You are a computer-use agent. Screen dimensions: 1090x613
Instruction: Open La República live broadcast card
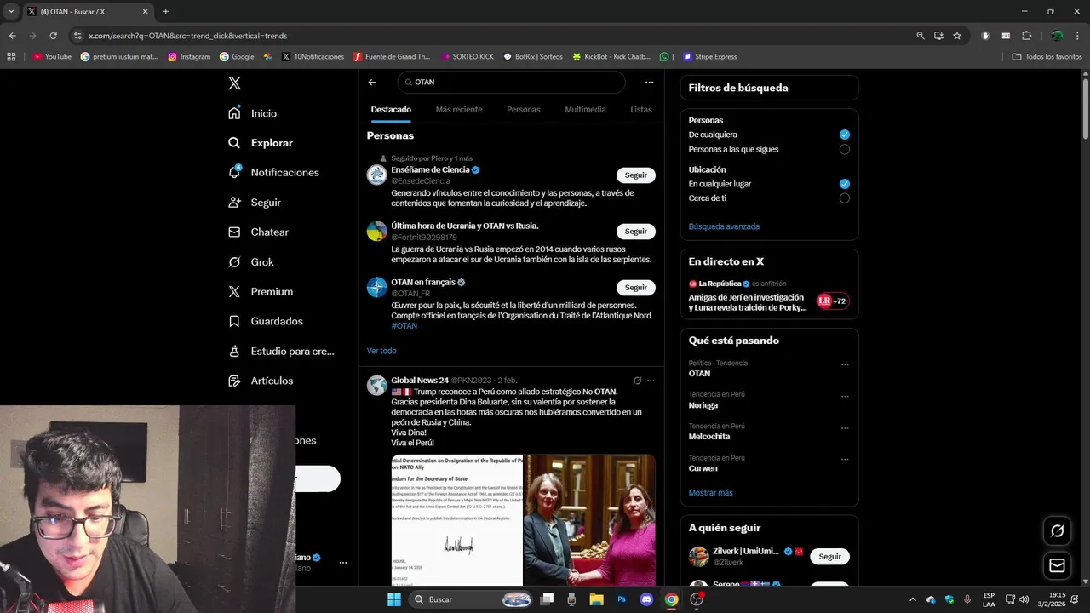(769, 295)
